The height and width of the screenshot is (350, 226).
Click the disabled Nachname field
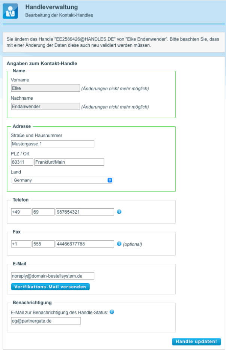(x=45, y=106)
